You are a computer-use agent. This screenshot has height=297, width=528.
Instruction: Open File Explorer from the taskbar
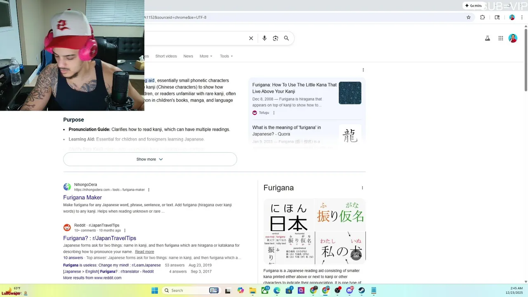point(252,290)
